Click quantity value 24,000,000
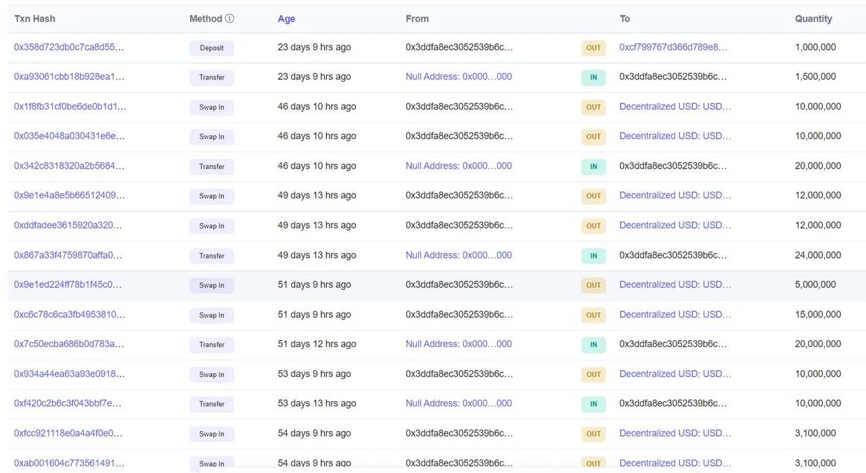Viewport: 866px width, 473px height. coord(818,255)
